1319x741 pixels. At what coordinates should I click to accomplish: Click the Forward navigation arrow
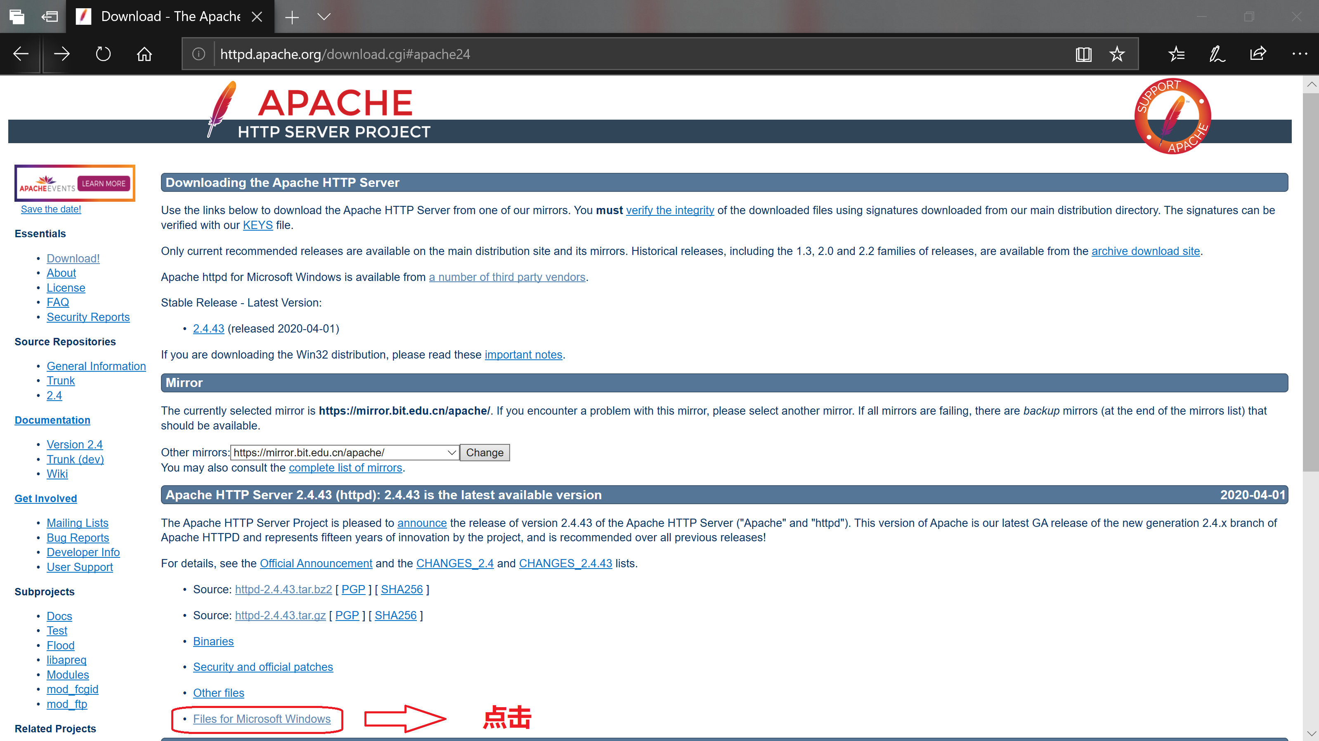coord(61,54)
